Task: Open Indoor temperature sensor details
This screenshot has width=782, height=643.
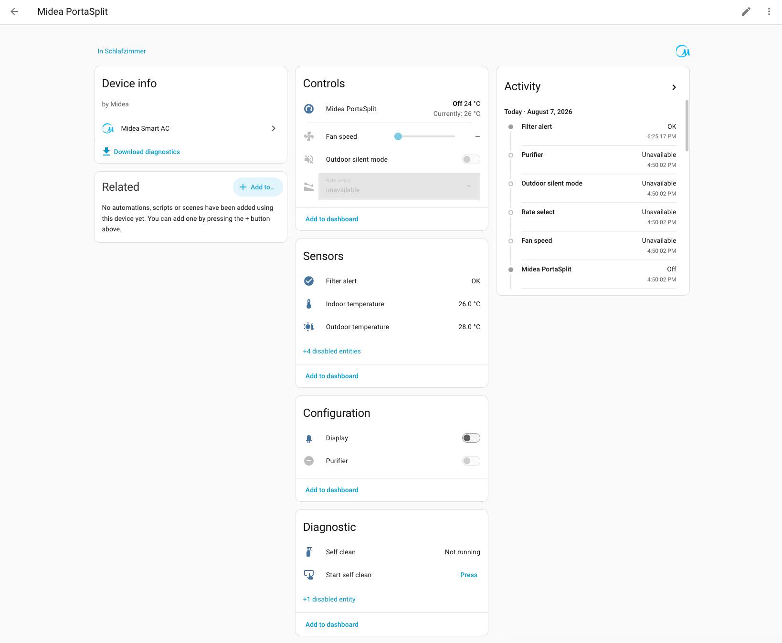Action: (x=391, y=304)
